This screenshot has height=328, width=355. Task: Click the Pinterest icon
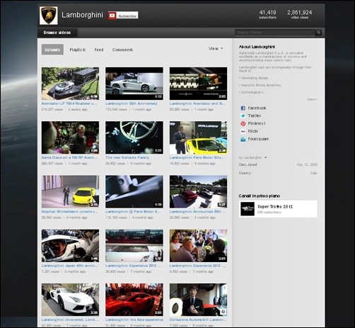[x=243, y=123]
